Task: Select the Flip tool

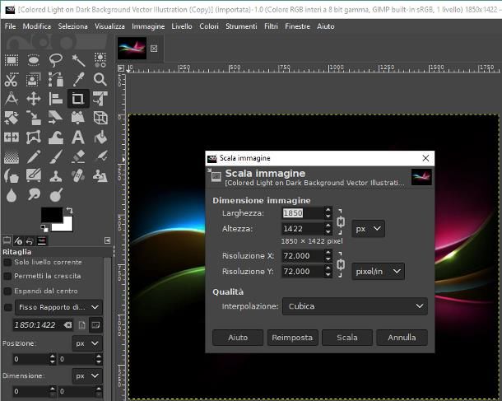Action: [x=12, y=138]
